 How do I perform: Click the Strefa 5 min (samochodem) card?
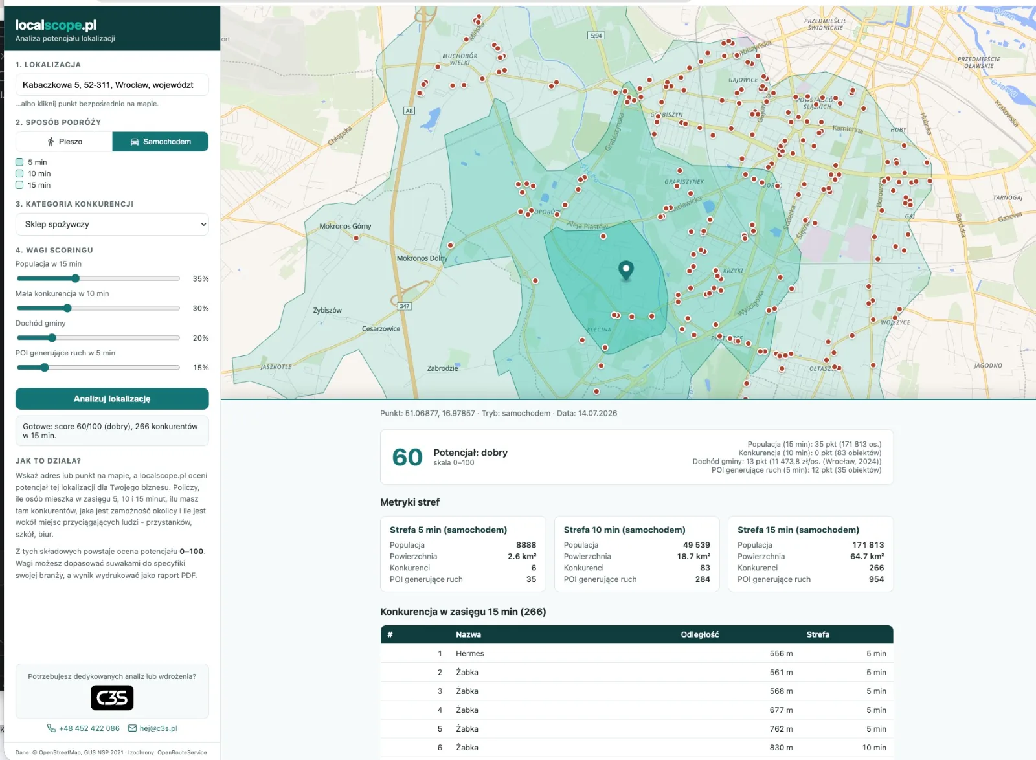463,554
